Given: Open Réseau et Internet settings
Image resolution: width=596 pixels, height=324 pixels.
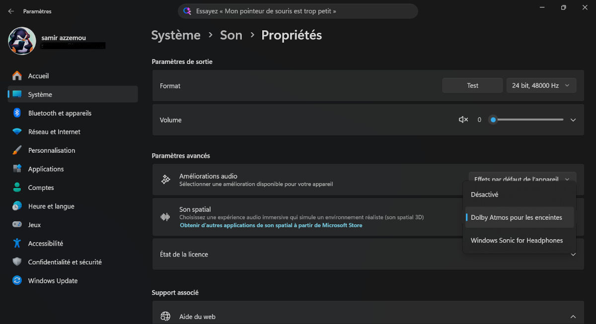Looking at the screenshot, I should tap(73, 131).
